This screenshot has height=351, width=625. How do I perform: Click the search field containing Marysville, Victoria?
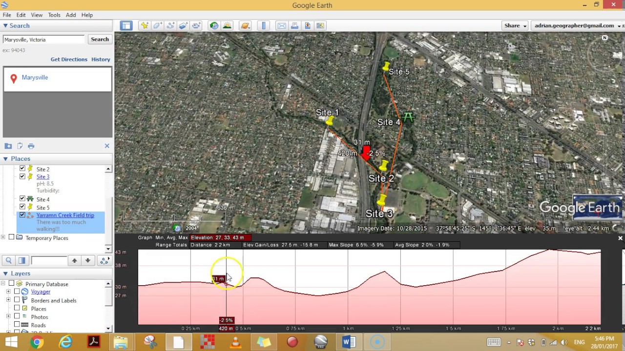pos(44,39)
